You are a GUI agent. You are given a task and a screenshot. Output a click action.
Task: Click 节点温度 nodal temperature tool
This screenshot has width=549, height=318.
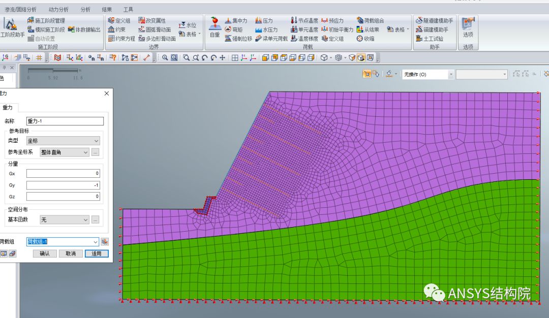(304, 21)
